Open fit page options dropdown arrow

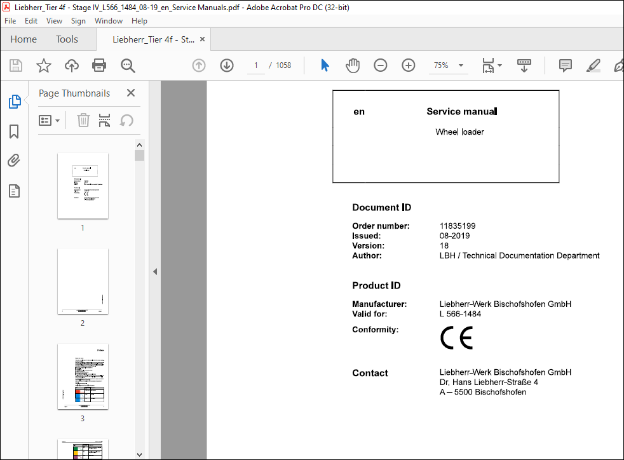(500, 65)
